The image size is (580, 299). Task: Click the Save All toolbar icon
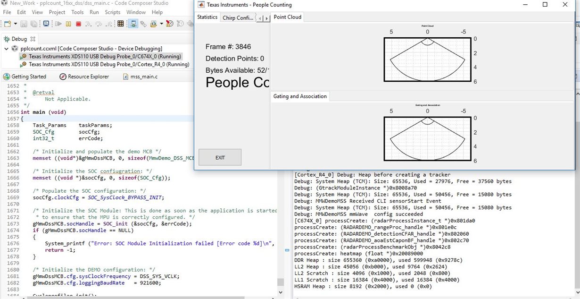(x=33, y=24)
